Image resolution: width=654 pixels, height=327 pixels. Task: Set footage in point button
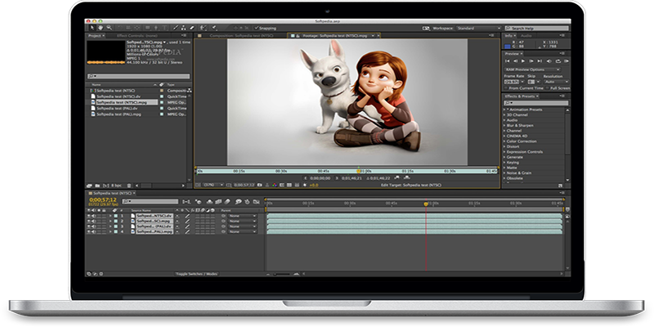tap(306, 178)
